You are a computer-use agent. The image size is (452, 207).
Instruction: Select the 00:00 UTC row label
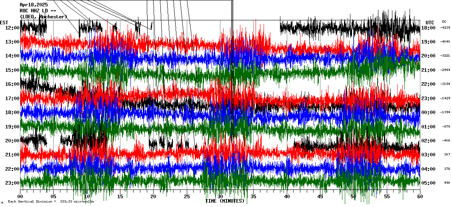tap(428, 112)
